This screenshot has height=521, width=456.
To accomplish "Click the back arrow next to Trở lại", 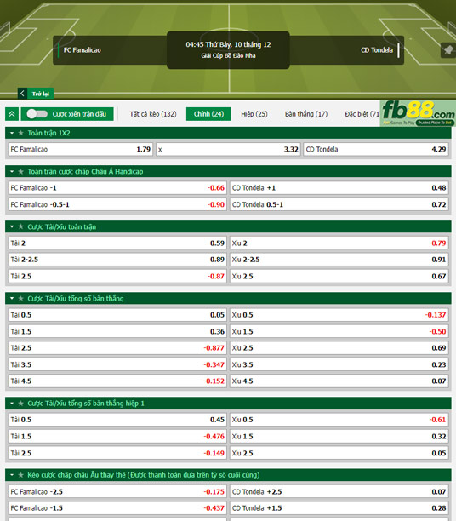I will [x=22, y=94].
